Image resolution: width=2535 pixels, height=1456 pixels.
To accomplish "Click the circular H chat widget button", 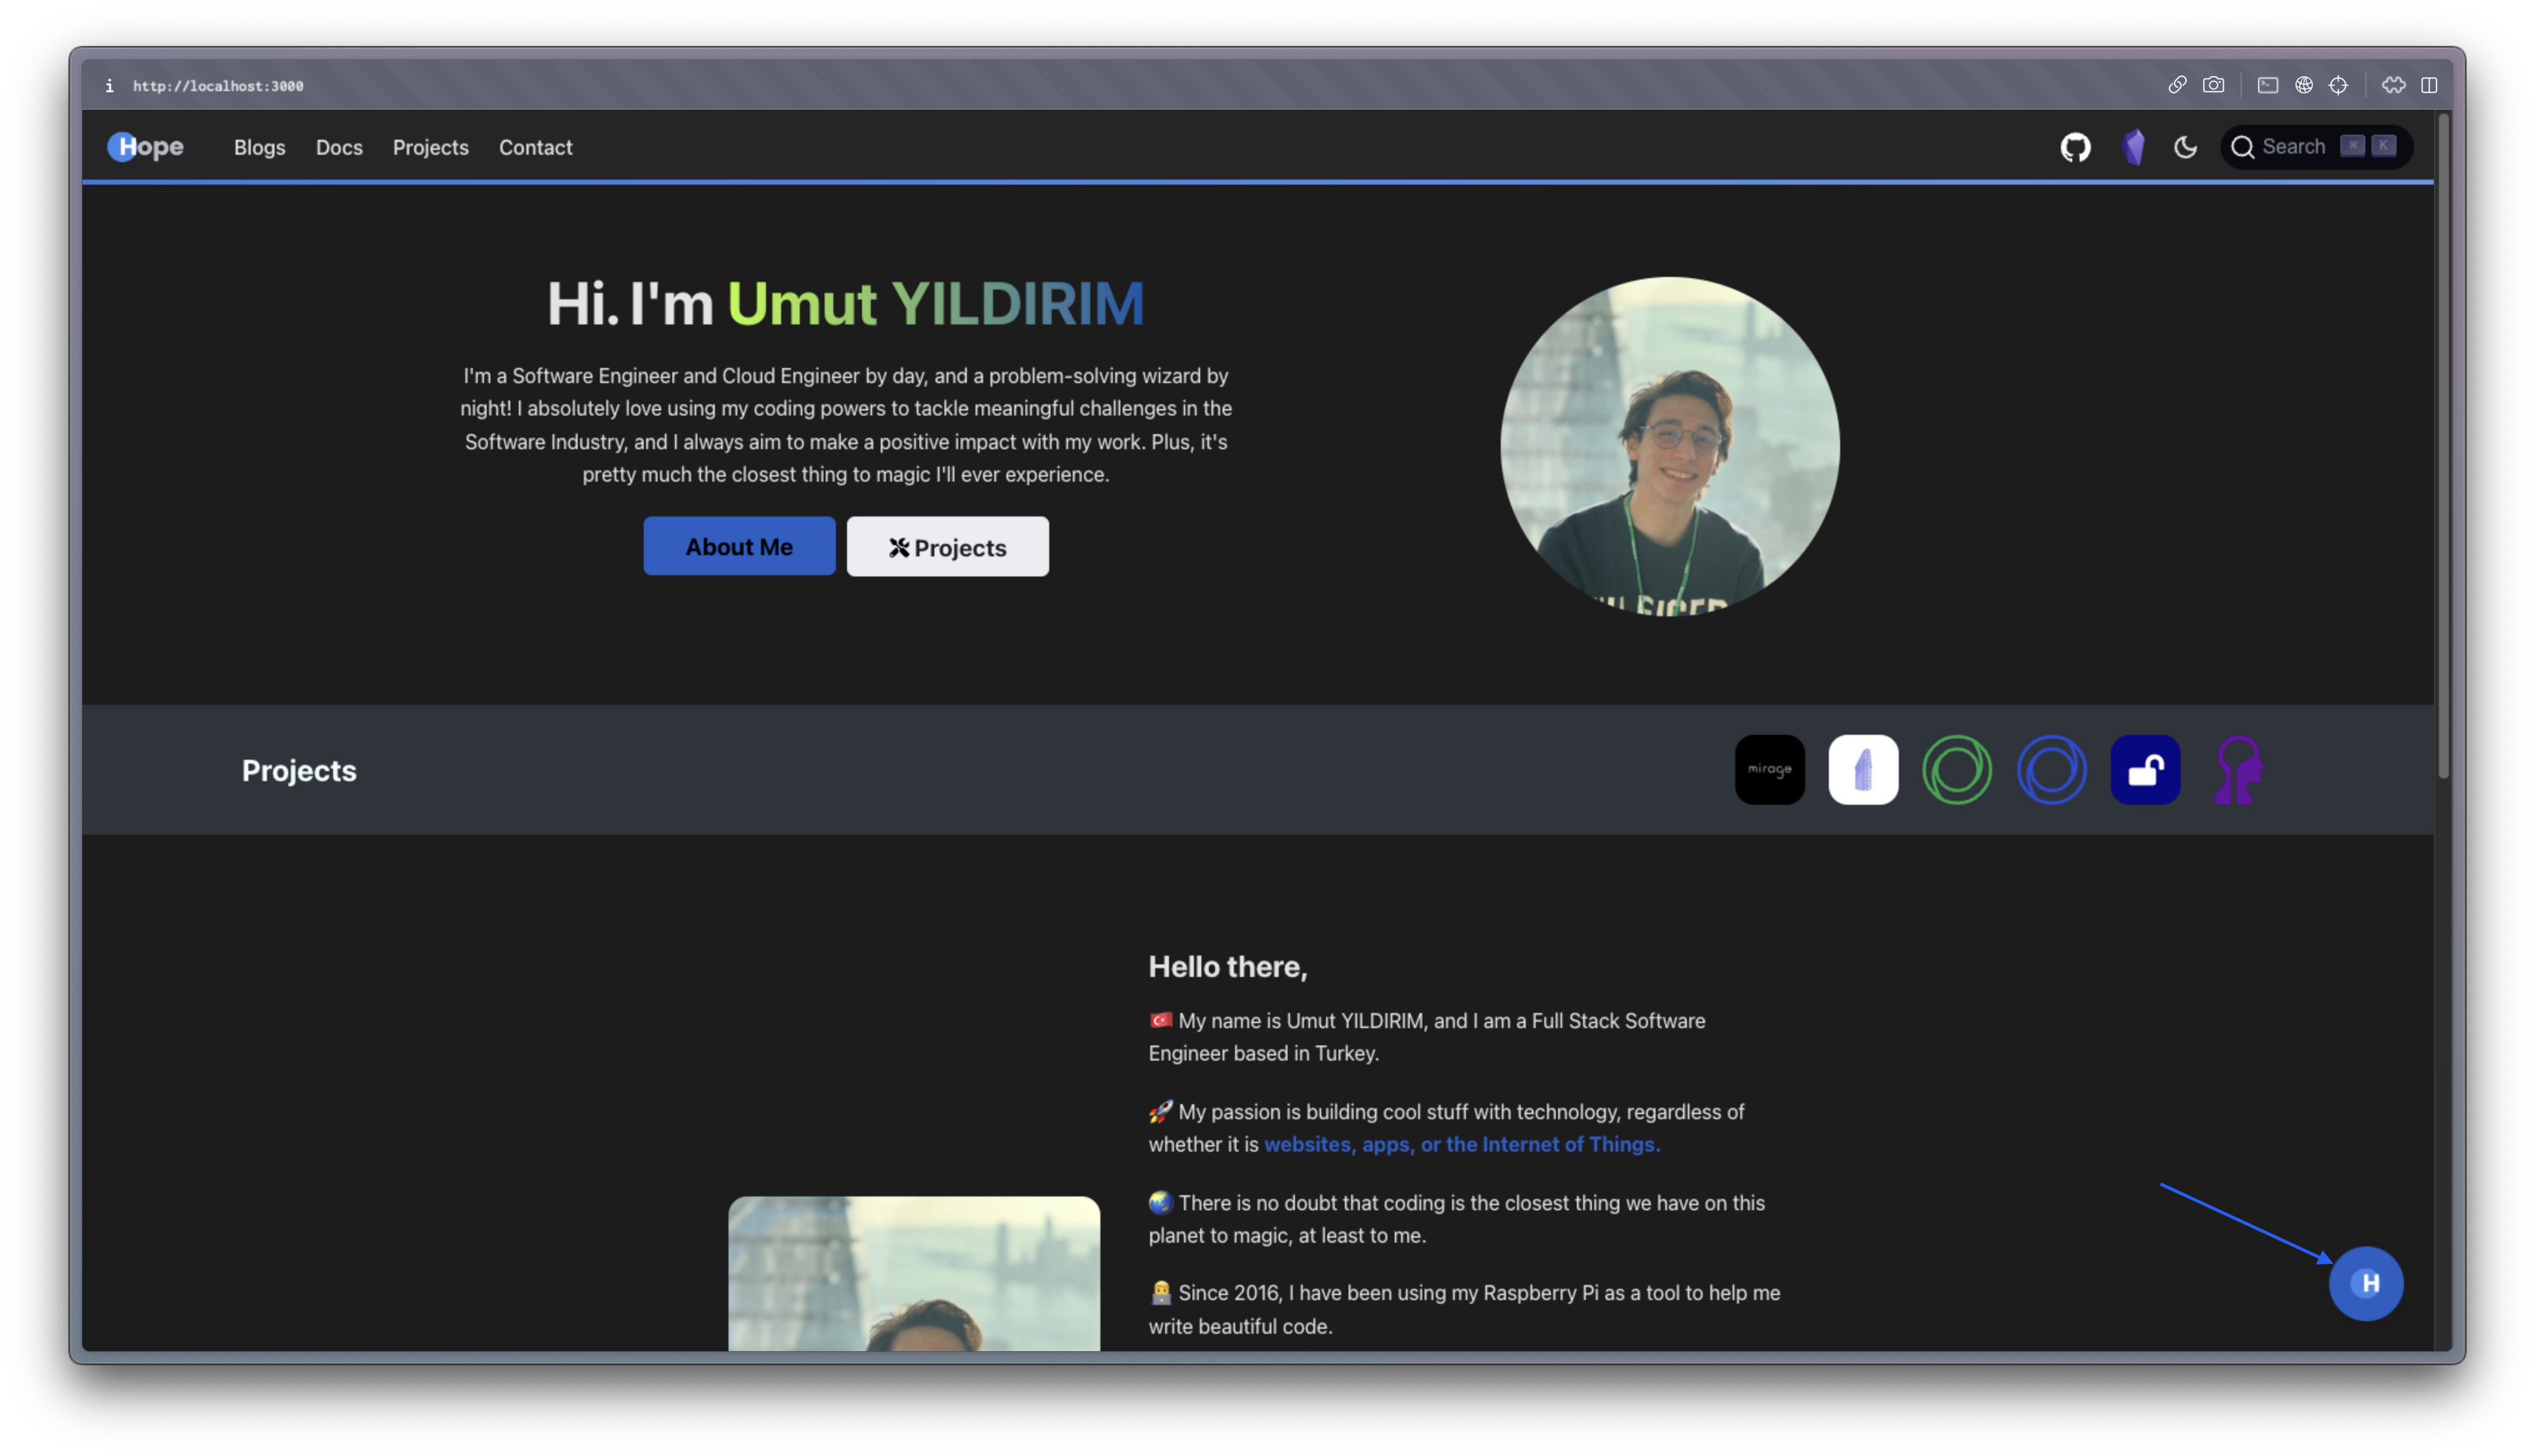I will pos(2366,1284).
